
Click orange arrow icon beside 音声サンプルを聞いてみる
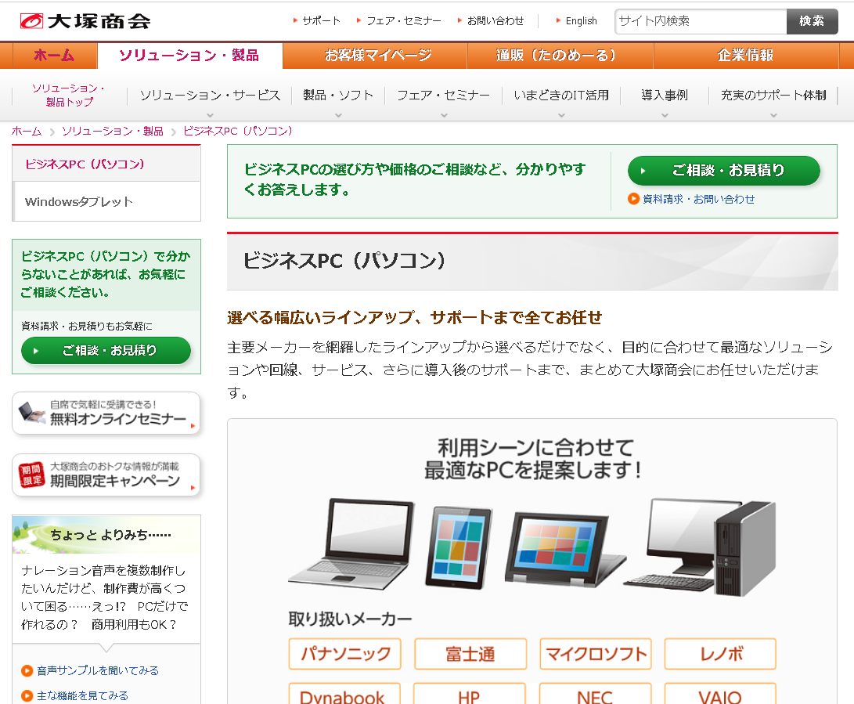pos(27,671)
